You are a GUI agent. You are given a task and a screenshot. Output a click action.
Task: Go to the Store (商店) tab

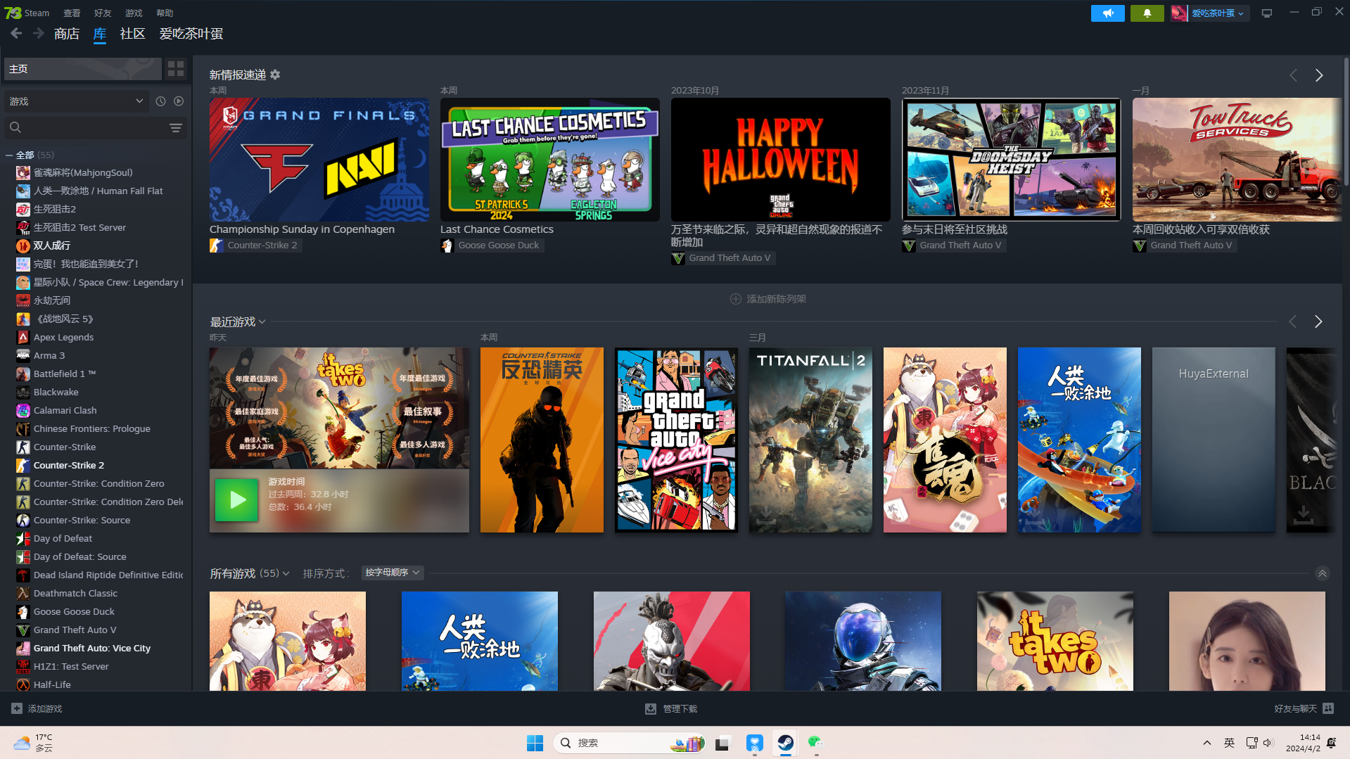click(67, 34)
